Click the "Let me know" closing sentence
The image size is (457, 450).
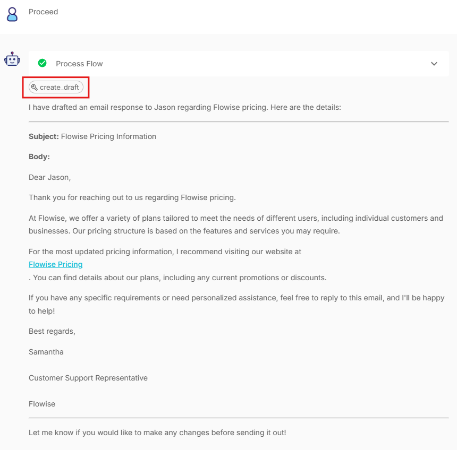(x=157, y=432)
